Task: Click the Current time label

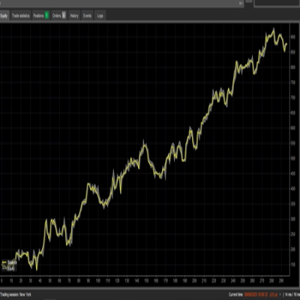Action: (236, 295)
